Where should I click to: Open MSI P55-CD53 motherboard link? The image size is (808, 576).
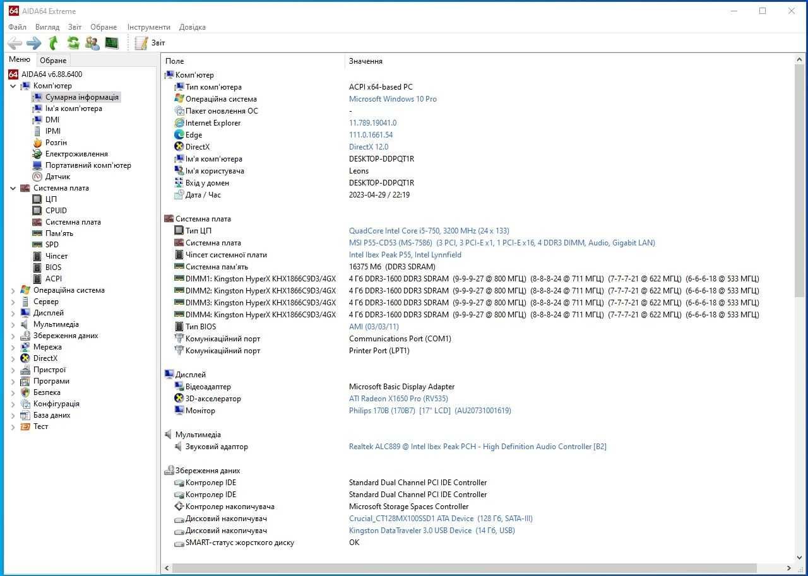502,243
